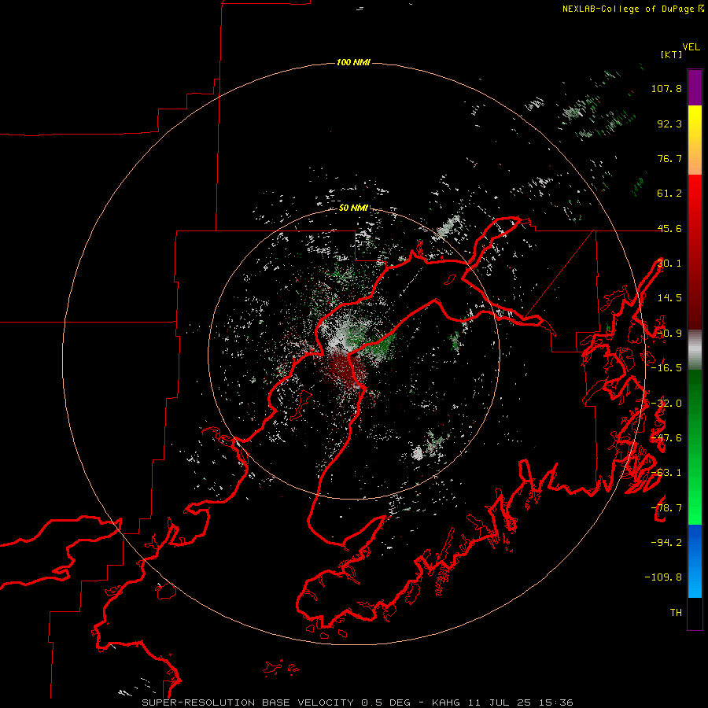Click the 92.3 legend value
Image resolution: width=708 pixels, height=708 pixels.
click(669, 124)
